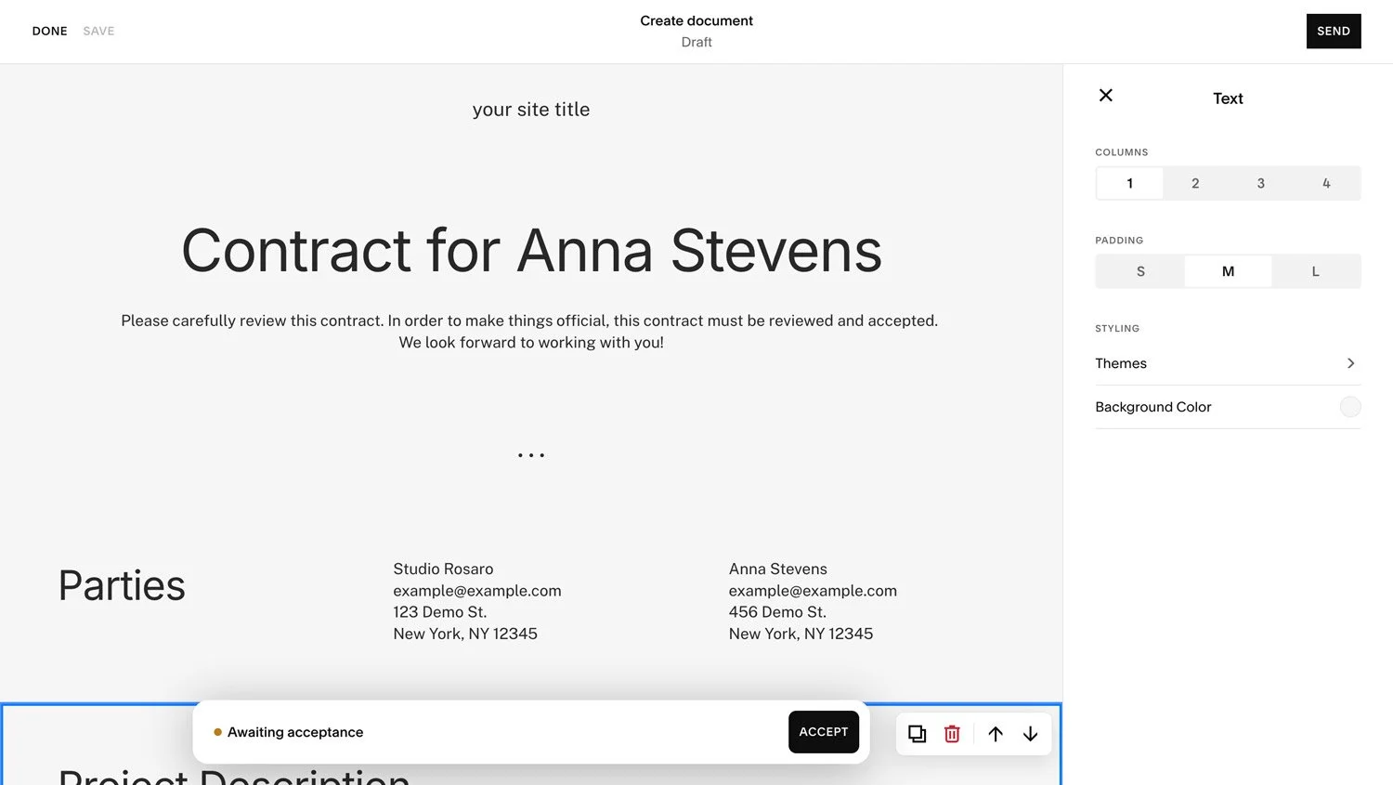The height and width of the screenshot is (785, 1393).
Task: Click the 'Parties' heading
Action: tap(122, 585)
